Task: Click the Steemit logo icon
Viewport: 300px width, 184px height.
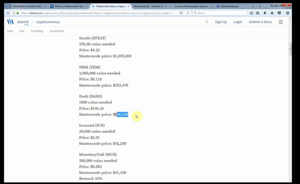Action: pos(10,22)
